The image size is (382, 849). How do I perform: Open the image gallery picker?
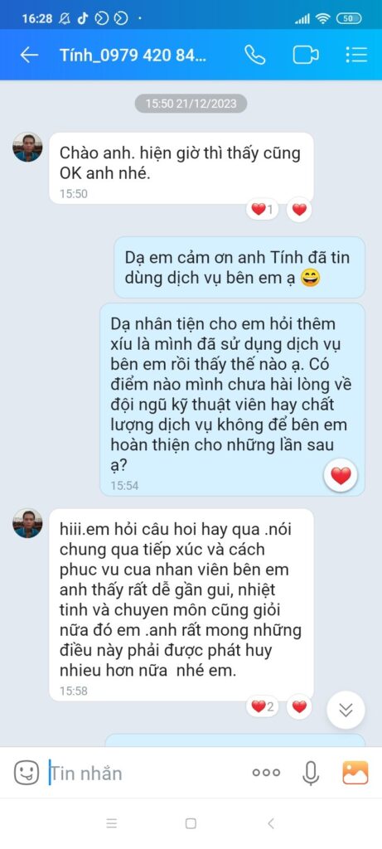point(355,773)
